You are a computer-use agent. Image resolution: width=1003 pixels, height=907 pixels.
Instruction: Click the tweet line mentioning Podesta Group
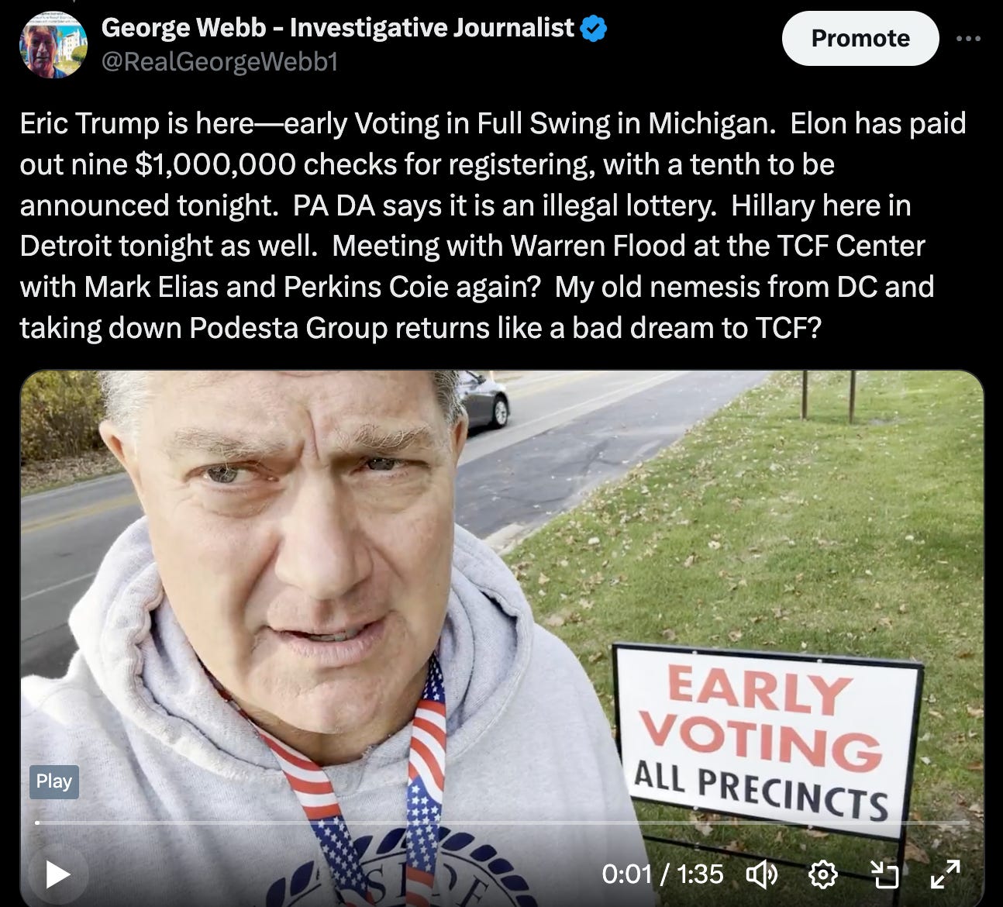coord(420,328)
